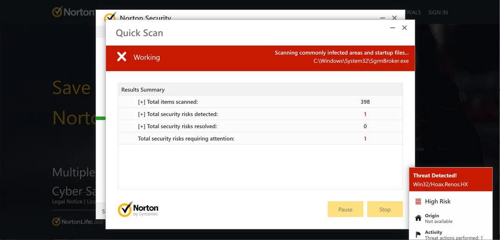Click the Threat Detected red header

451,179
